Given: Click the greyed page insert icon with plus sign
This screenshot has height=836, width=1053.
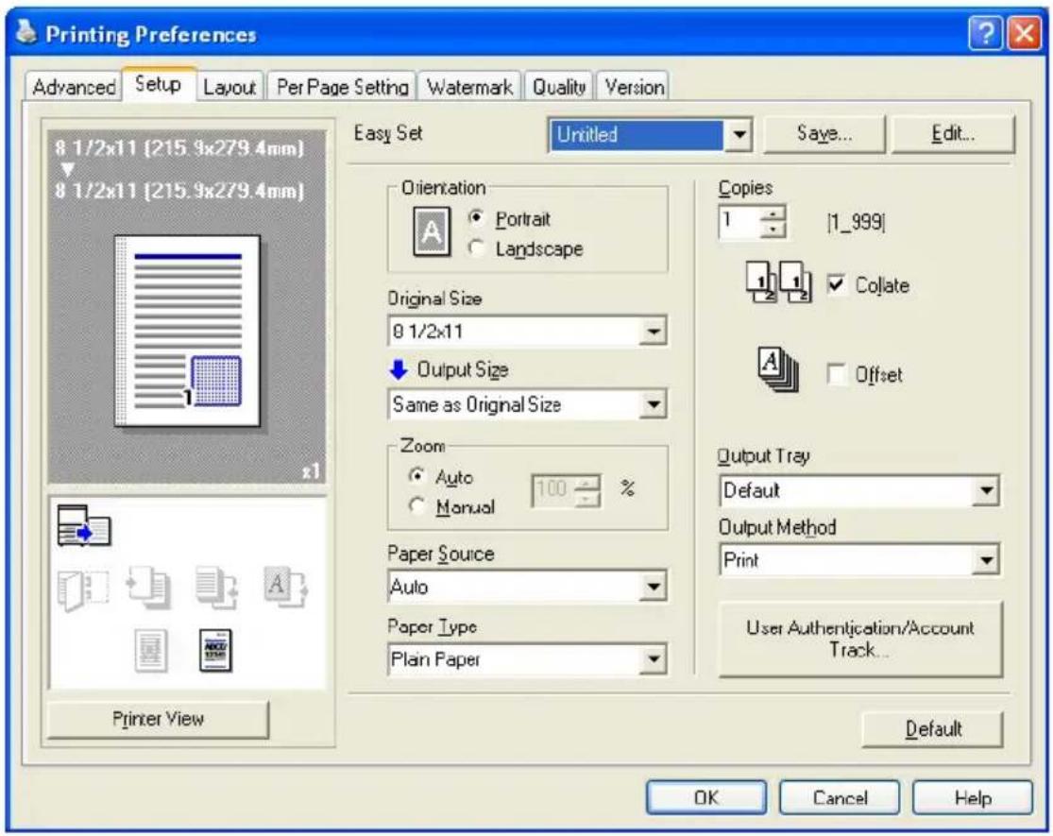Looking at the screenshot, I should tap(150, 588).
